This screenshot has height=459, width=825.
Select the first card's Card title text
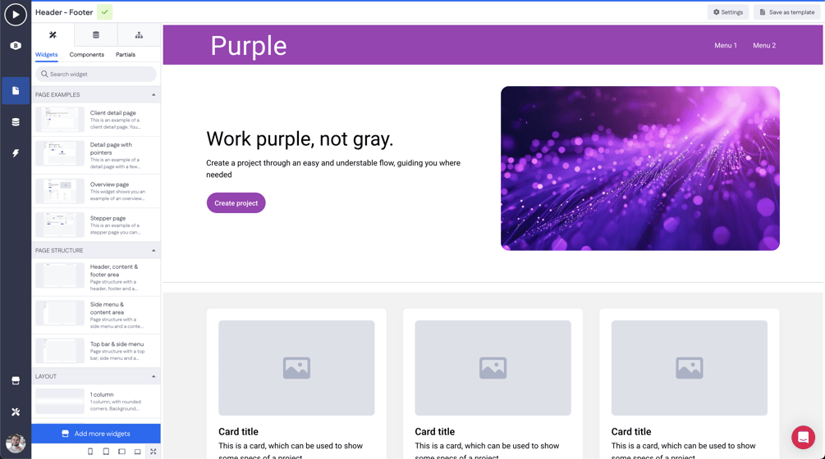coord(238,432)
